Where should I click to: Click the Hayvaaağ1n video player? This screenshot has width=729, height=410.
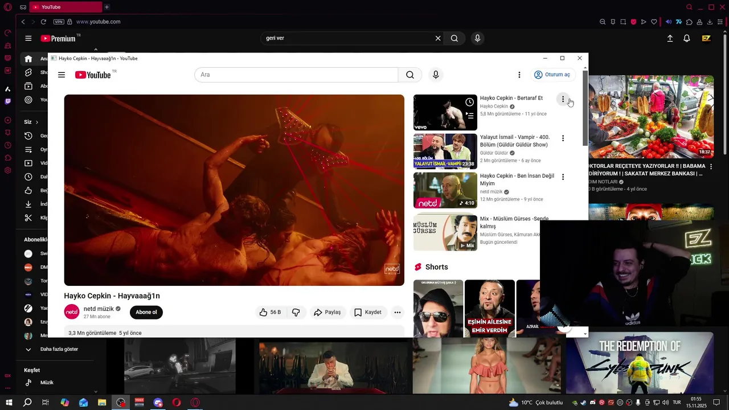click(234, 190)
